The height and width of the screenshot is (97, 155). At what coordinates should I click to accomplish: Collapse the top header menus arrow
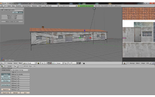click(6, 6)
